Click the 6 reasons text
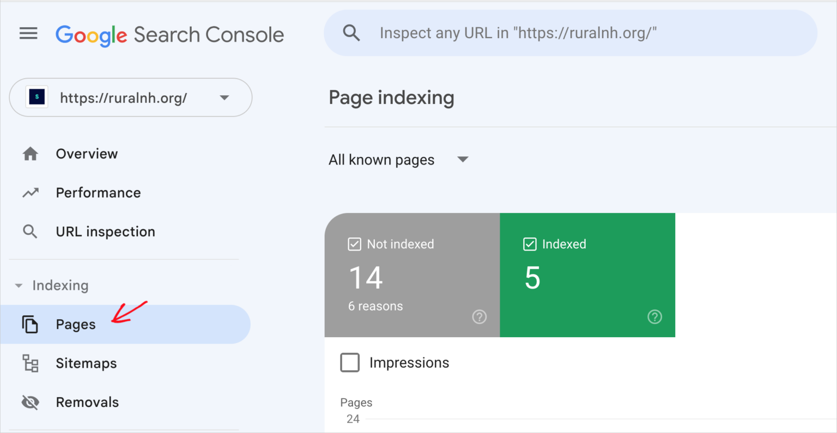 [375, 306]
